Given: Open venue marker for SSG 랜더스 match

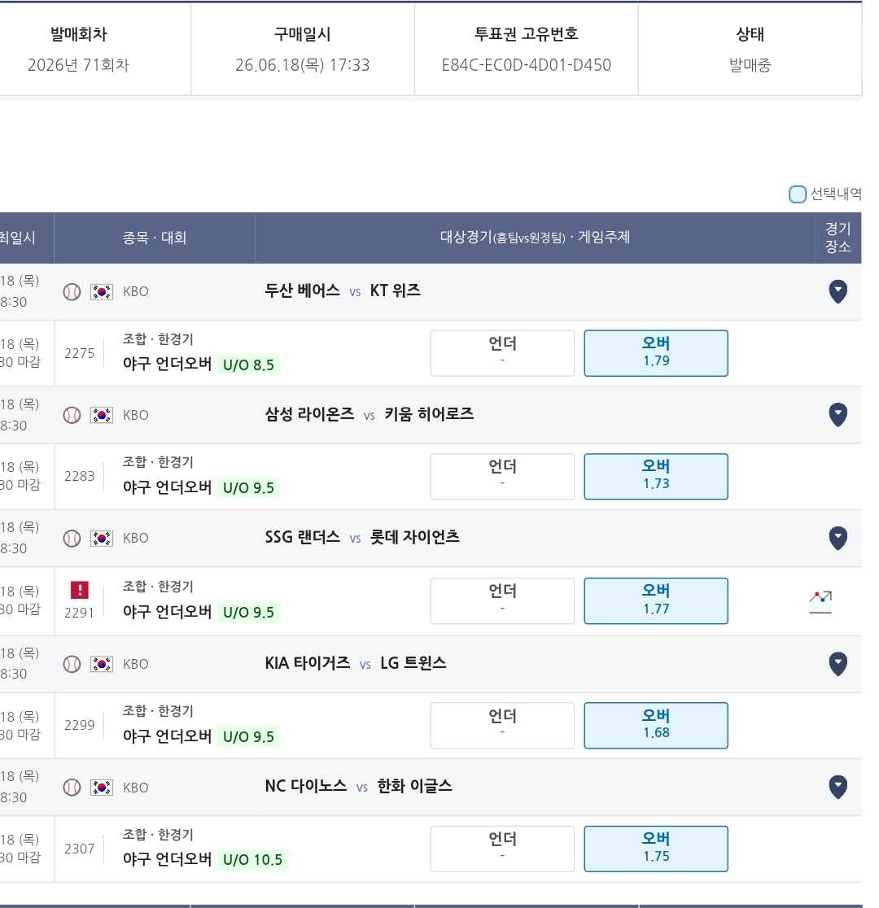Looking at the screenshot, I should coord(837,538).
